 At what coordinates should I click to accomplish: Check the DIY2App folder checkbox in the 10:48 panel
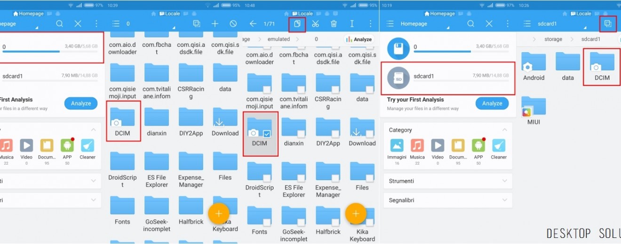click(335, 133)
